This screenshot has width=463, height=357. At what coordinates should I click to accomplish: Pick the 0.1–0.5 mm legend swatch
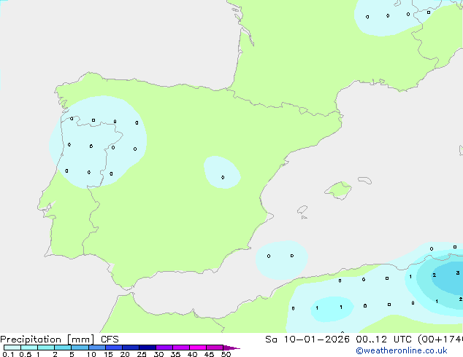coord(12,348)
